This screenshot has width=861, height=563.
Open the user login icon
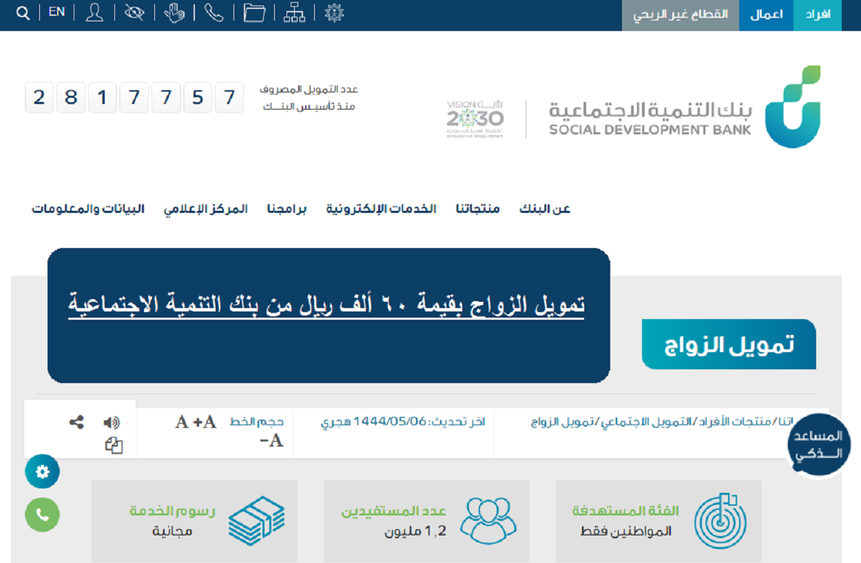coord(94,13)
